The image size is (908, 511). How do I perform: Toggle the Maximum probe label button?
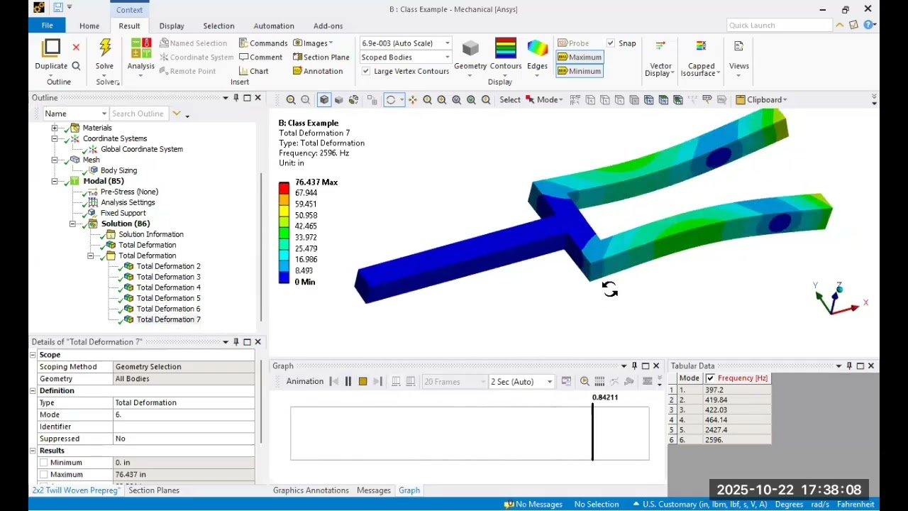pyautogui.click(x=580, y=57)
